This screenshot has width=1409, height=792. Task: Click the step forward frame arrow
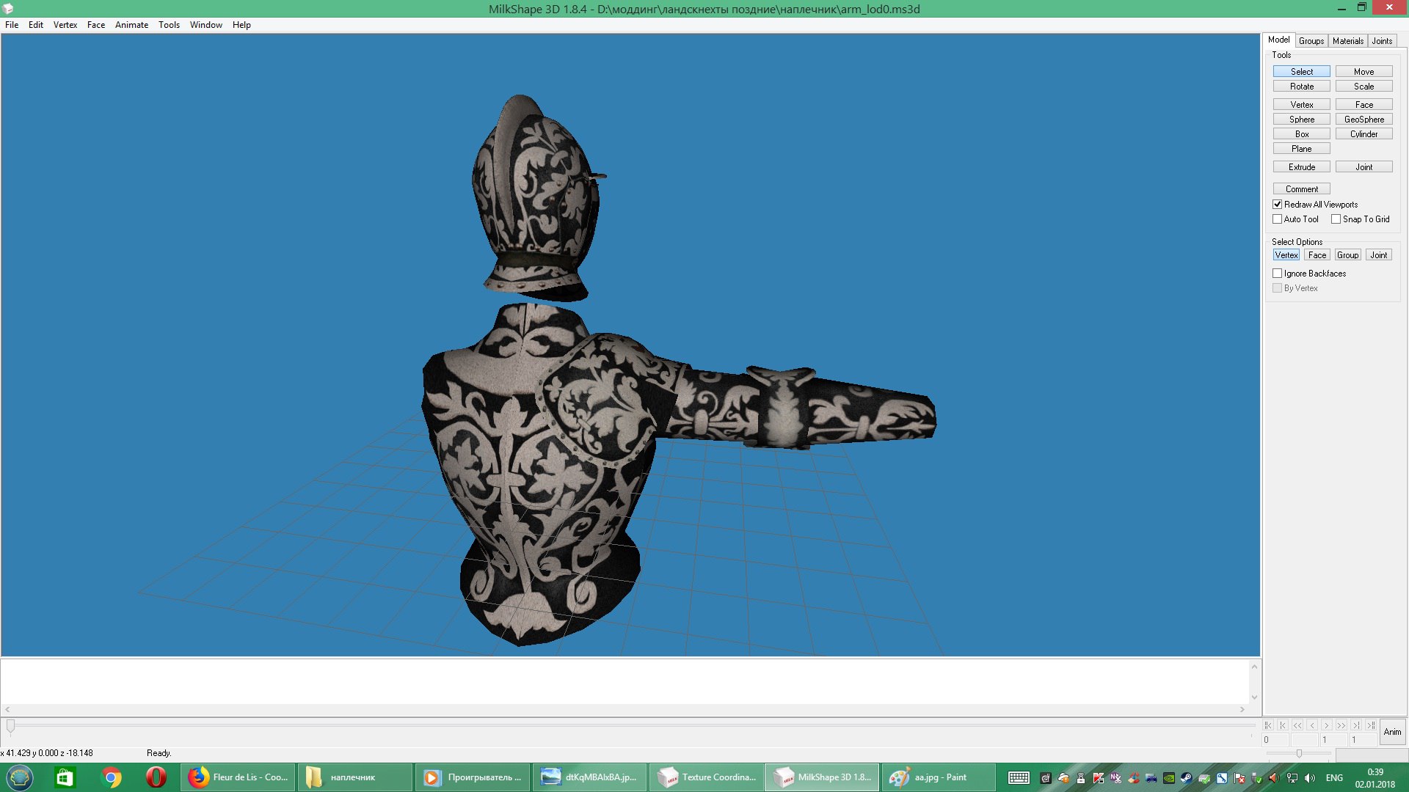1327,725
